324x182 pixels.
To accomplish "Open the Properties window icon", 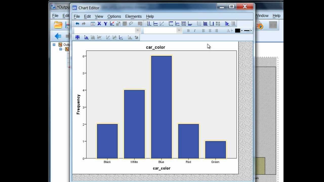I will coord(93,24).
